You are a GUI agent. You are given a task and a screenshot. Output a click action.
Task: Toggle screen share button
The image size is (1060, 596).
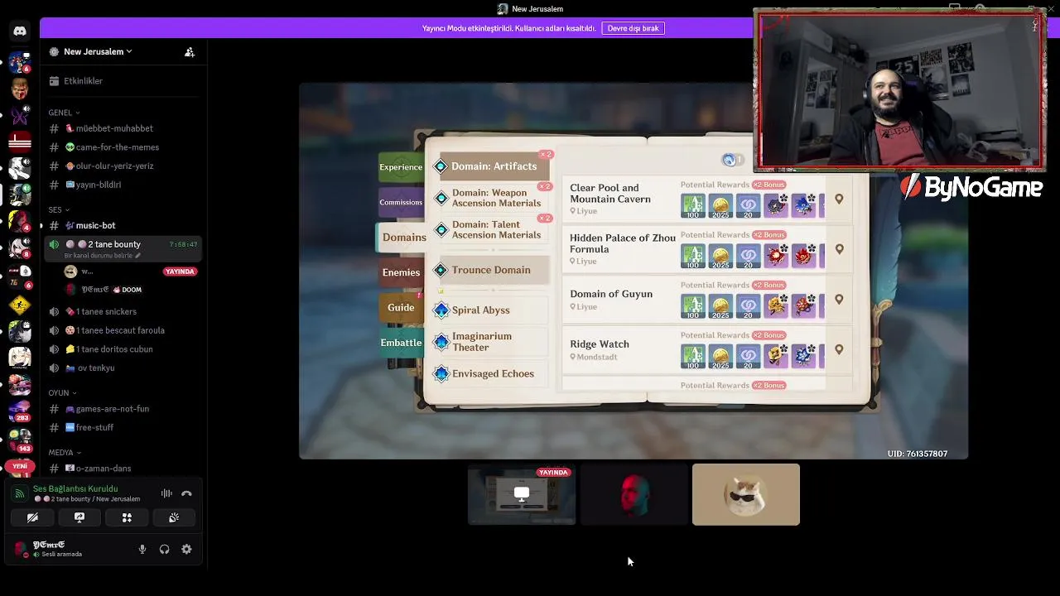click(x=79, y=517)
